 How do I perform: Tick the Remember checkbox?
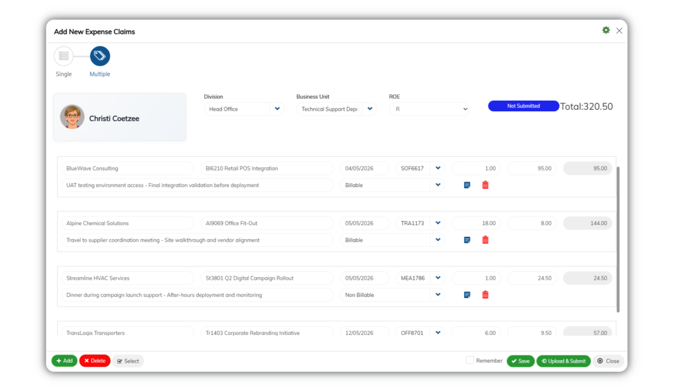click(470, 360)
